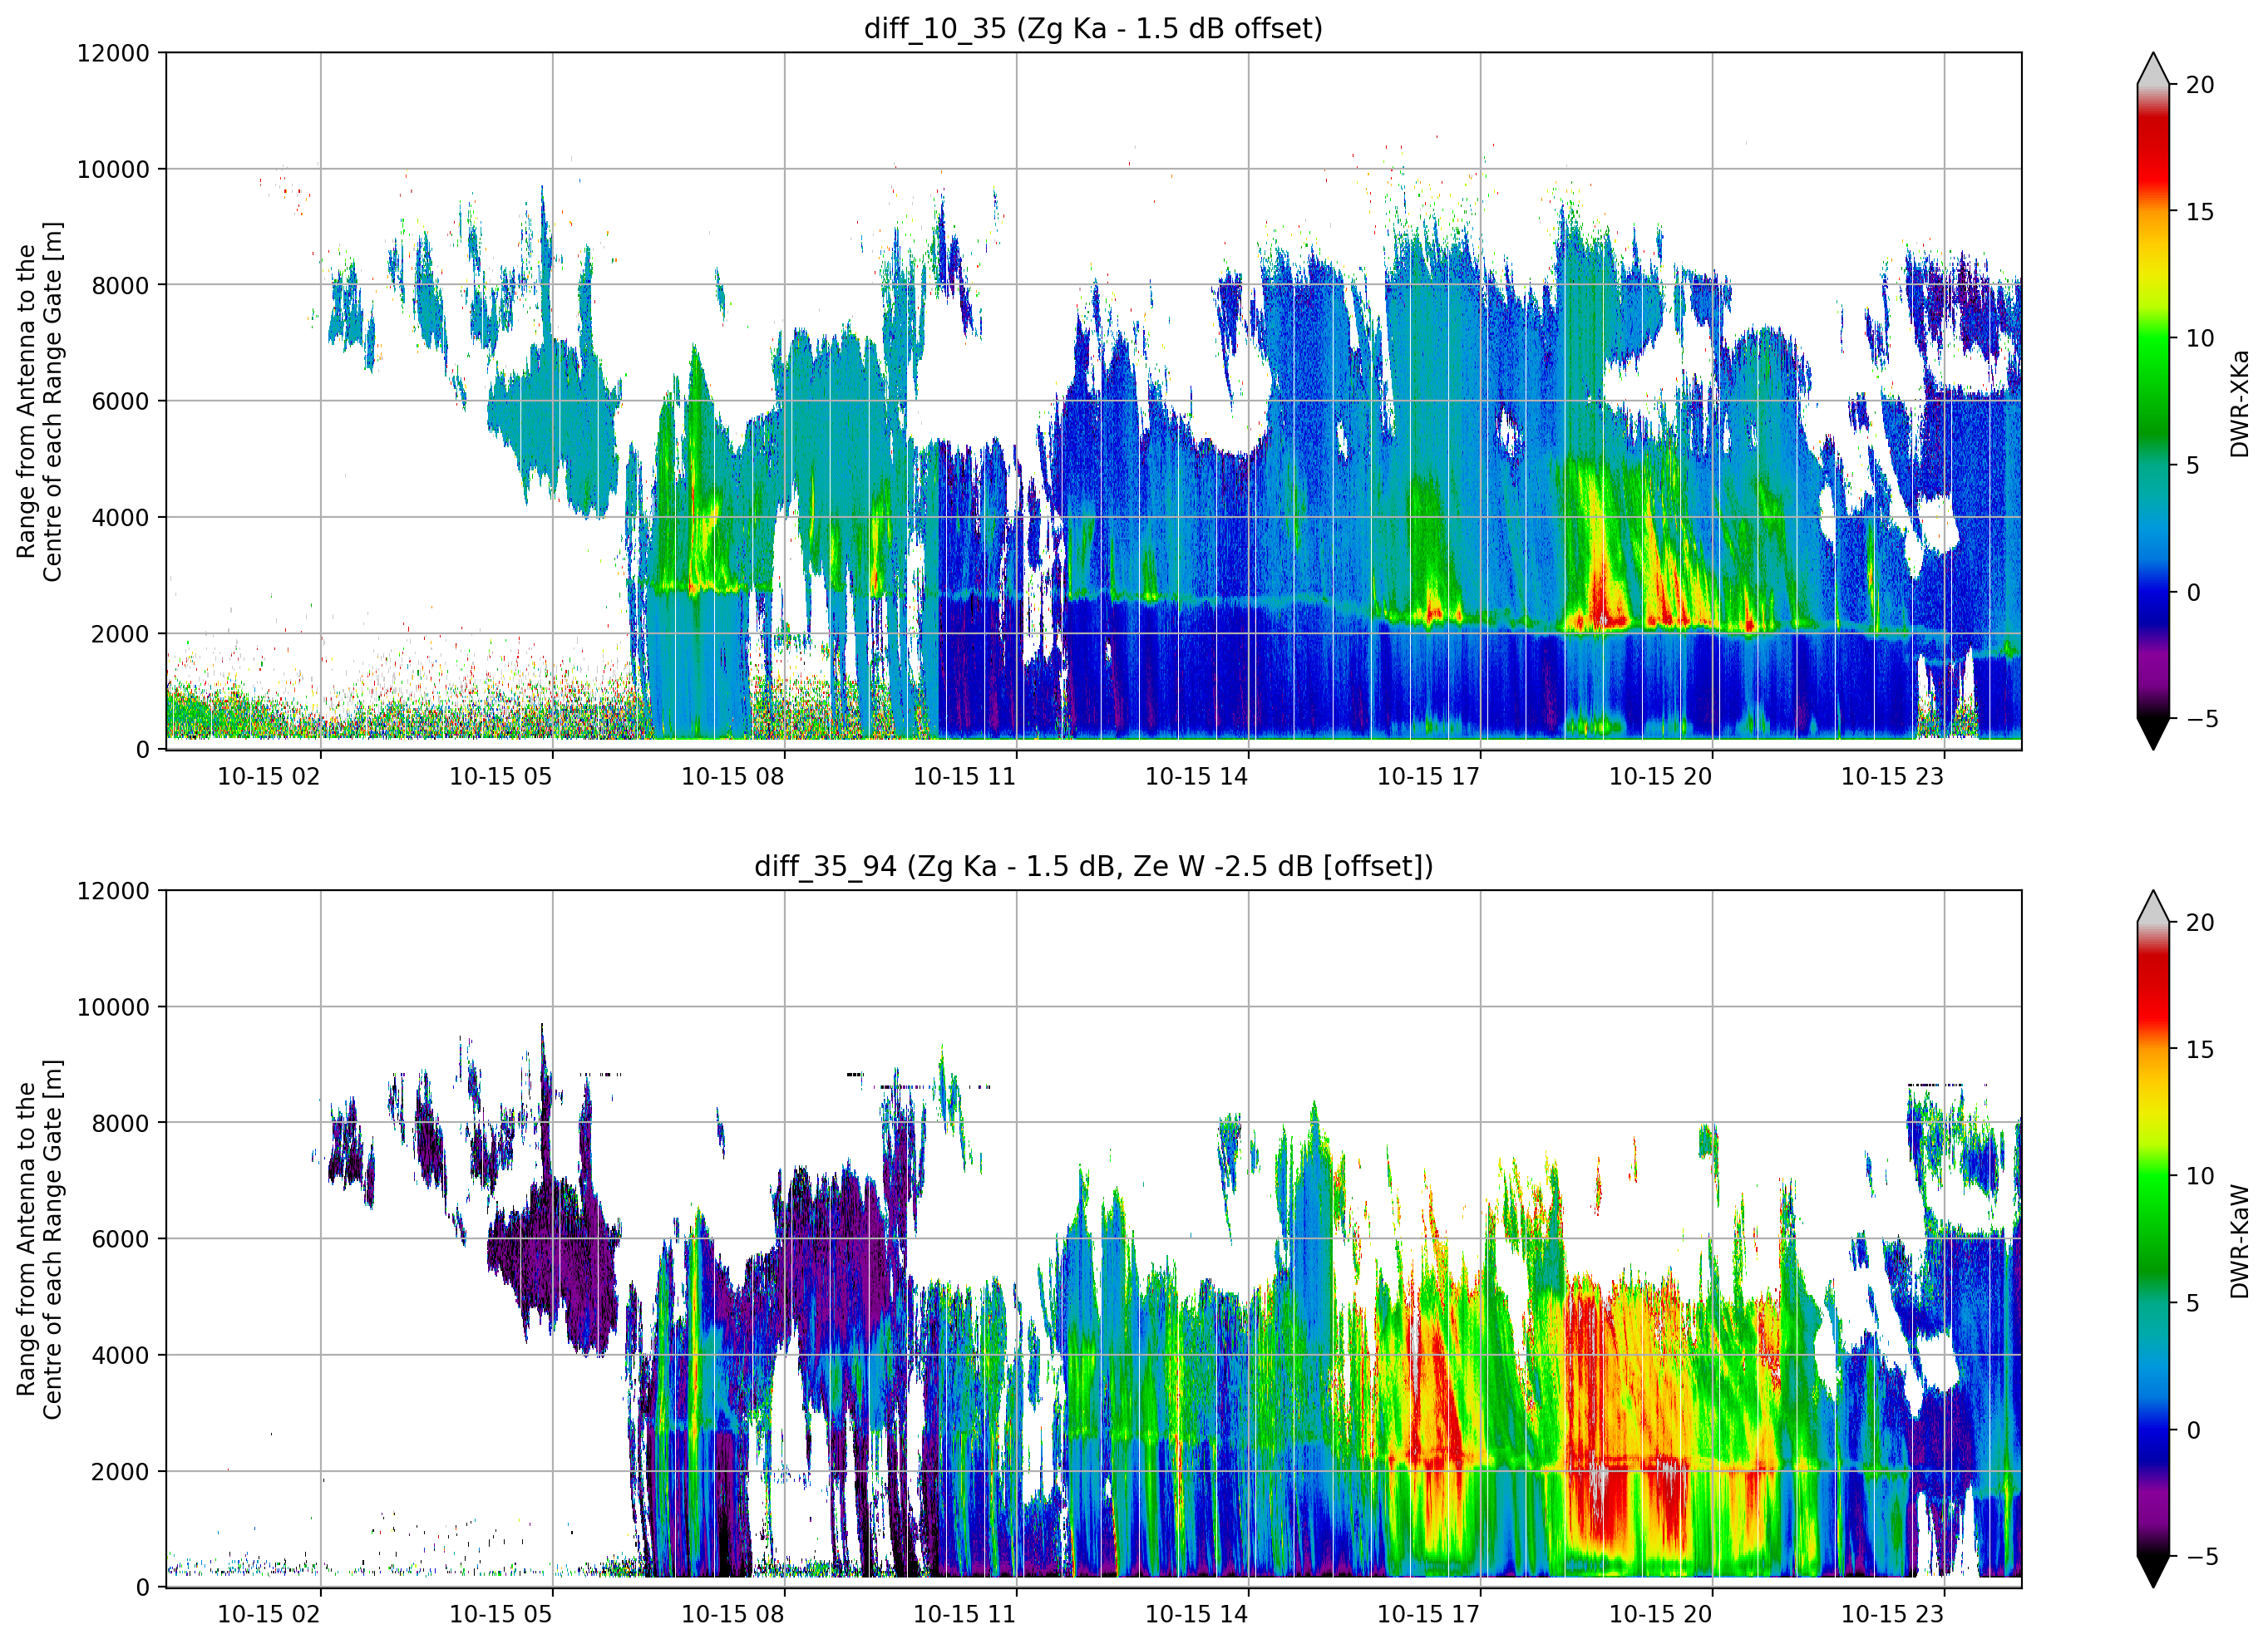Click the '4000' y-tick on the bottom plot
Viewport: 2268px width, 1644px height.
(120, 1355)
